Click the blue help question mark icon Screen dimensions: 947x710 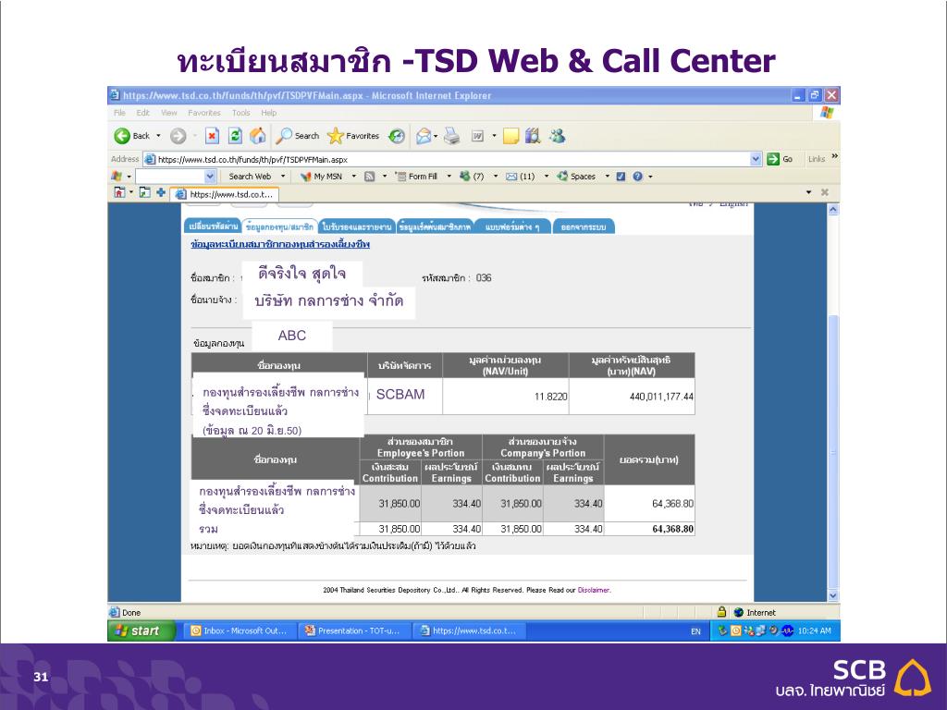click(638, 177)
